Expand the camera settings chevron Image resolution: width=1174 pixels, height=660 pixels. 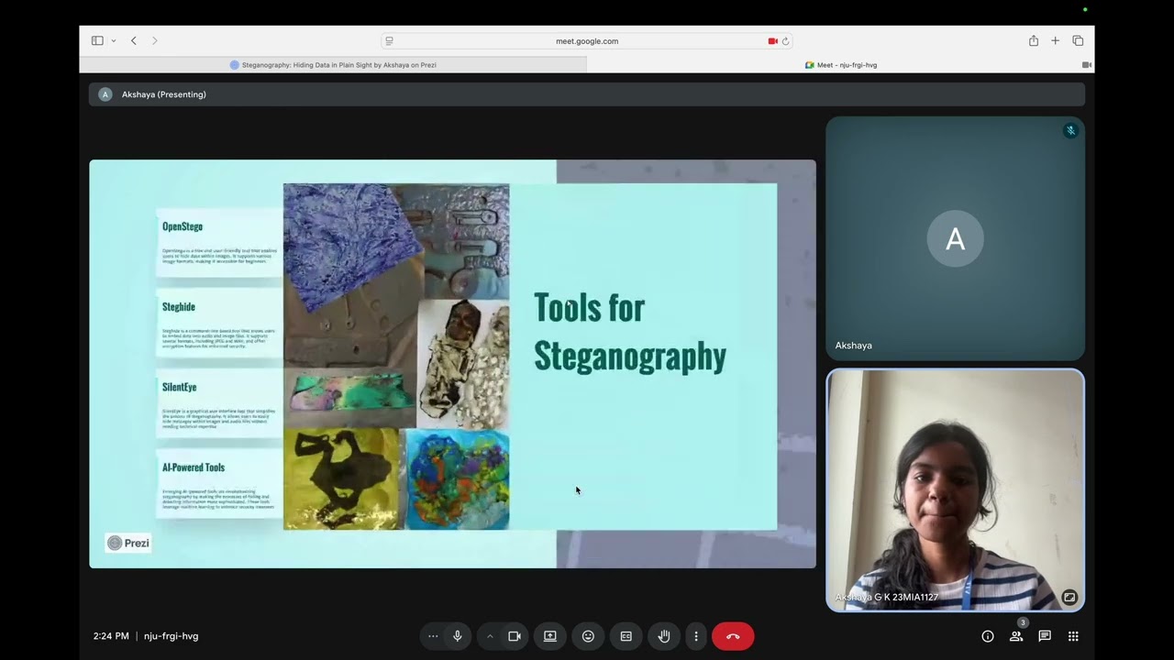490,636
